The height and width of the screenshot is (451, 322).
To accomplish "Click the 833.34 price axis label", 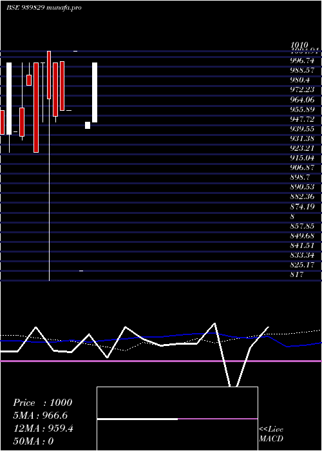I will 302,255.
